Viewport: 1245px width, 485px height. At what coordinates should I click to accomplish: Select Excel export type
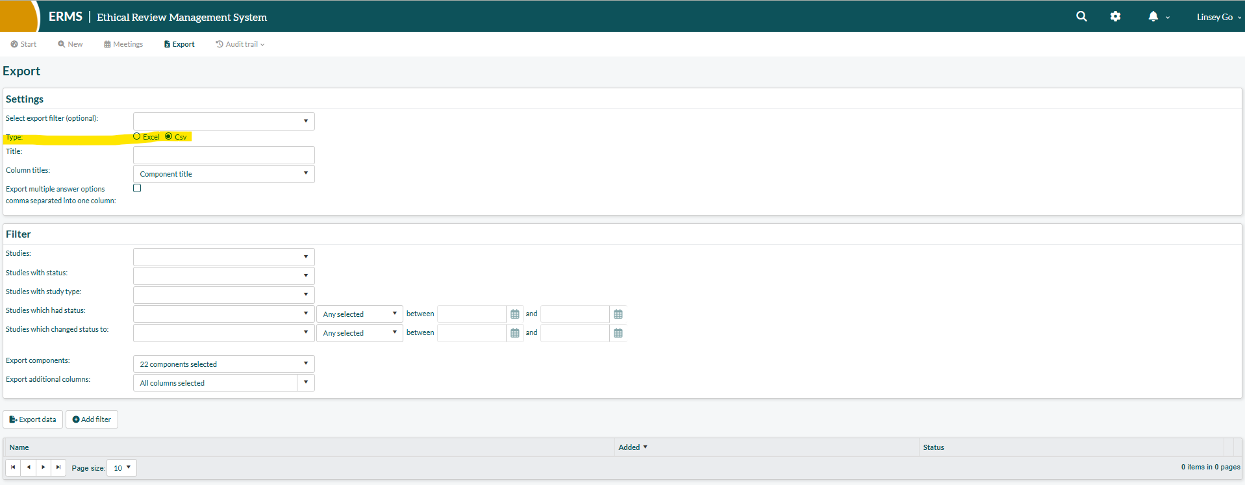tap(137, 136)
